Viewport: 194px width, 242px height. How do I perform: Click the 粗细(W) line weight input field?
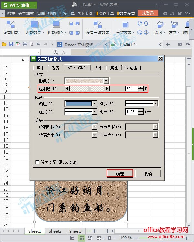pyautogui.click(x=132, y=112)
